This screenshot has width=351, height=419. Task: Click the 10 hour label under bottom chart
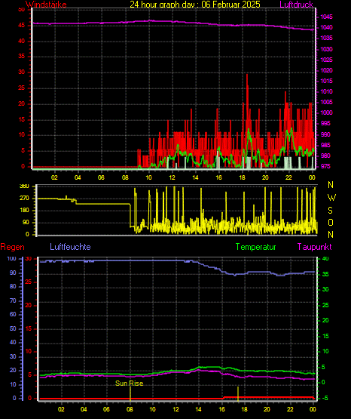pos(152,409)
